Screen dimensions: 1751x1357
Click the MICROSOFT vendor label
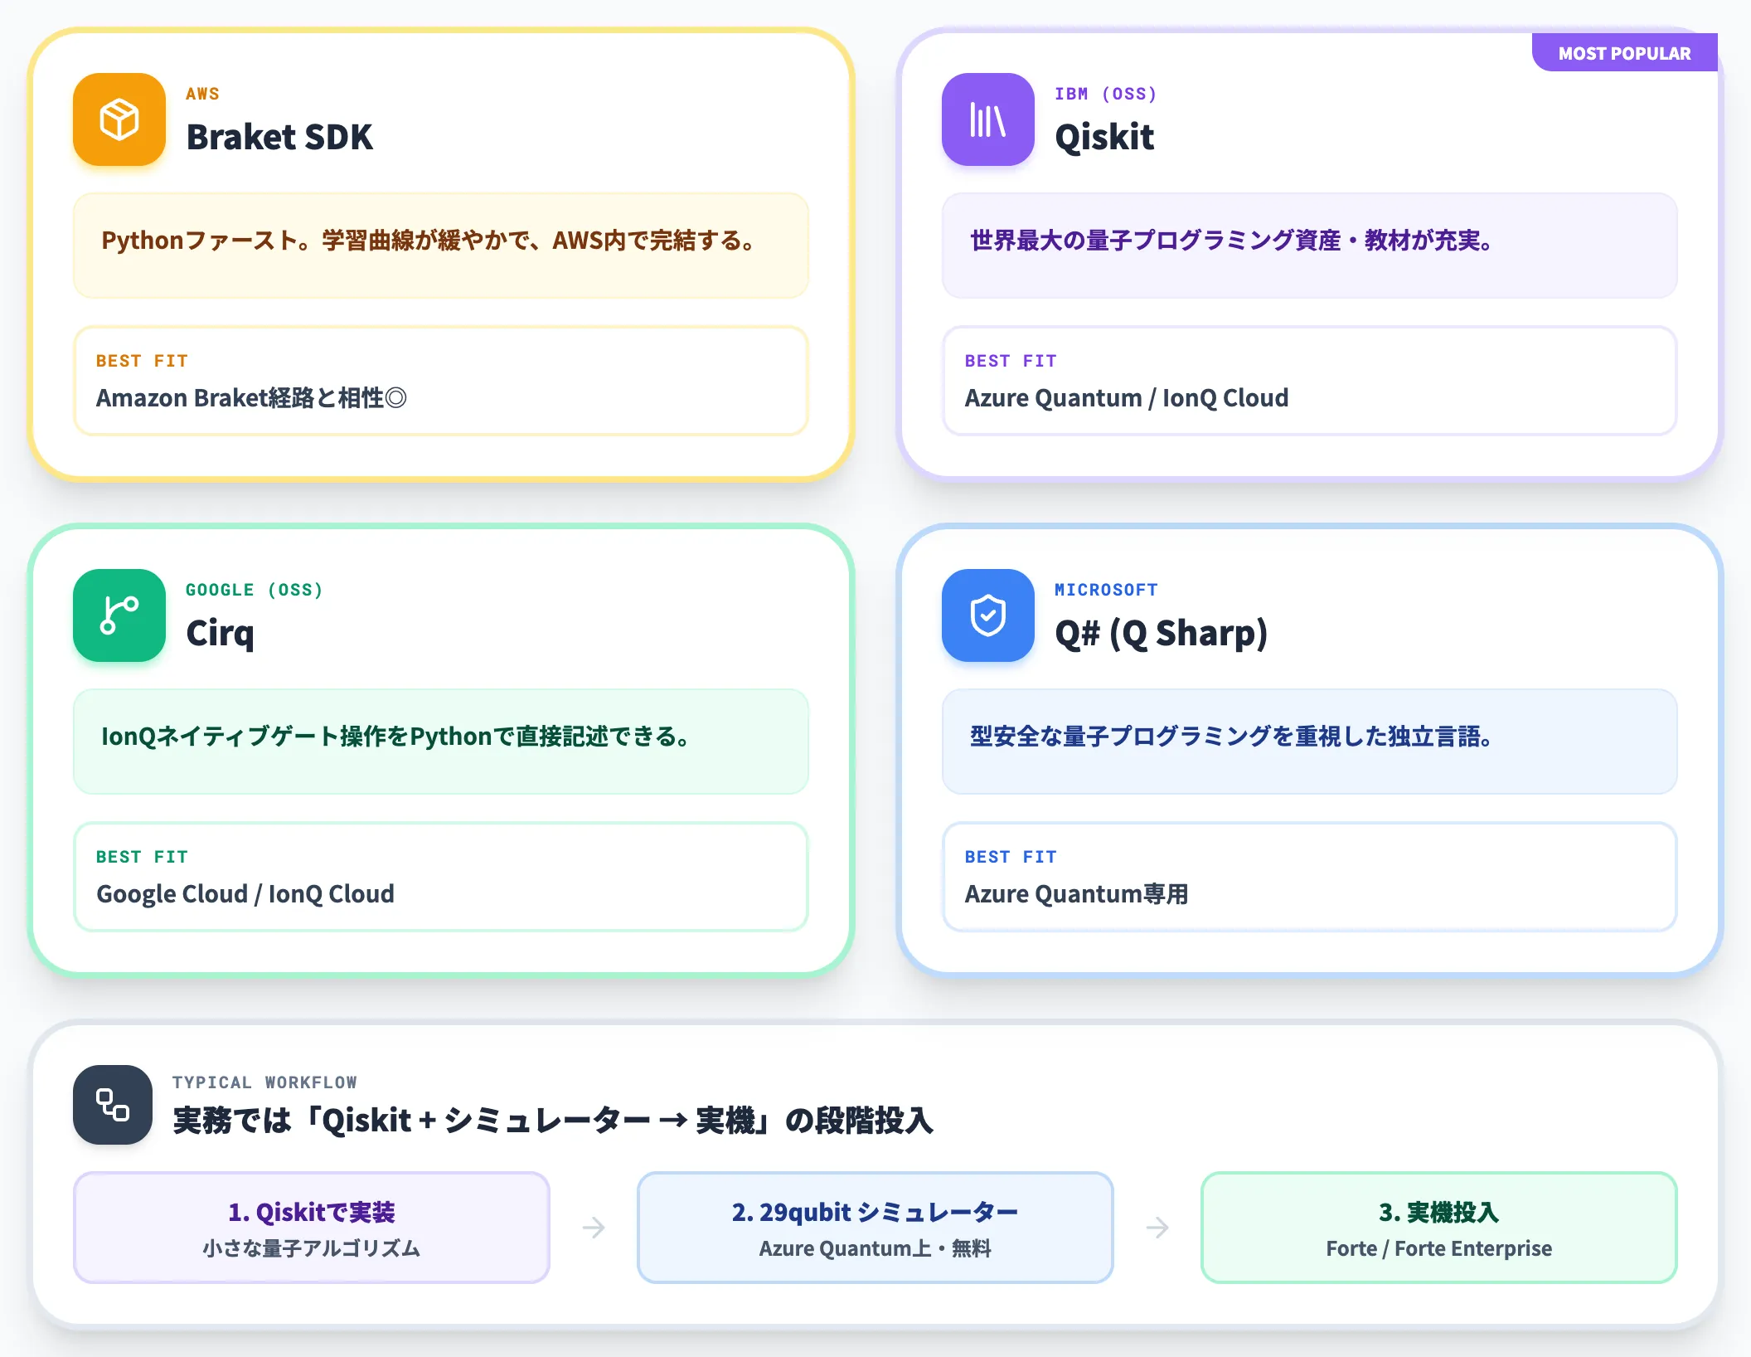(1106, 590)
